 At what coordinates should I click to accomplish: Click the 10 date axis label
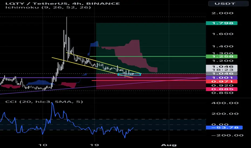tap(43, 145)
